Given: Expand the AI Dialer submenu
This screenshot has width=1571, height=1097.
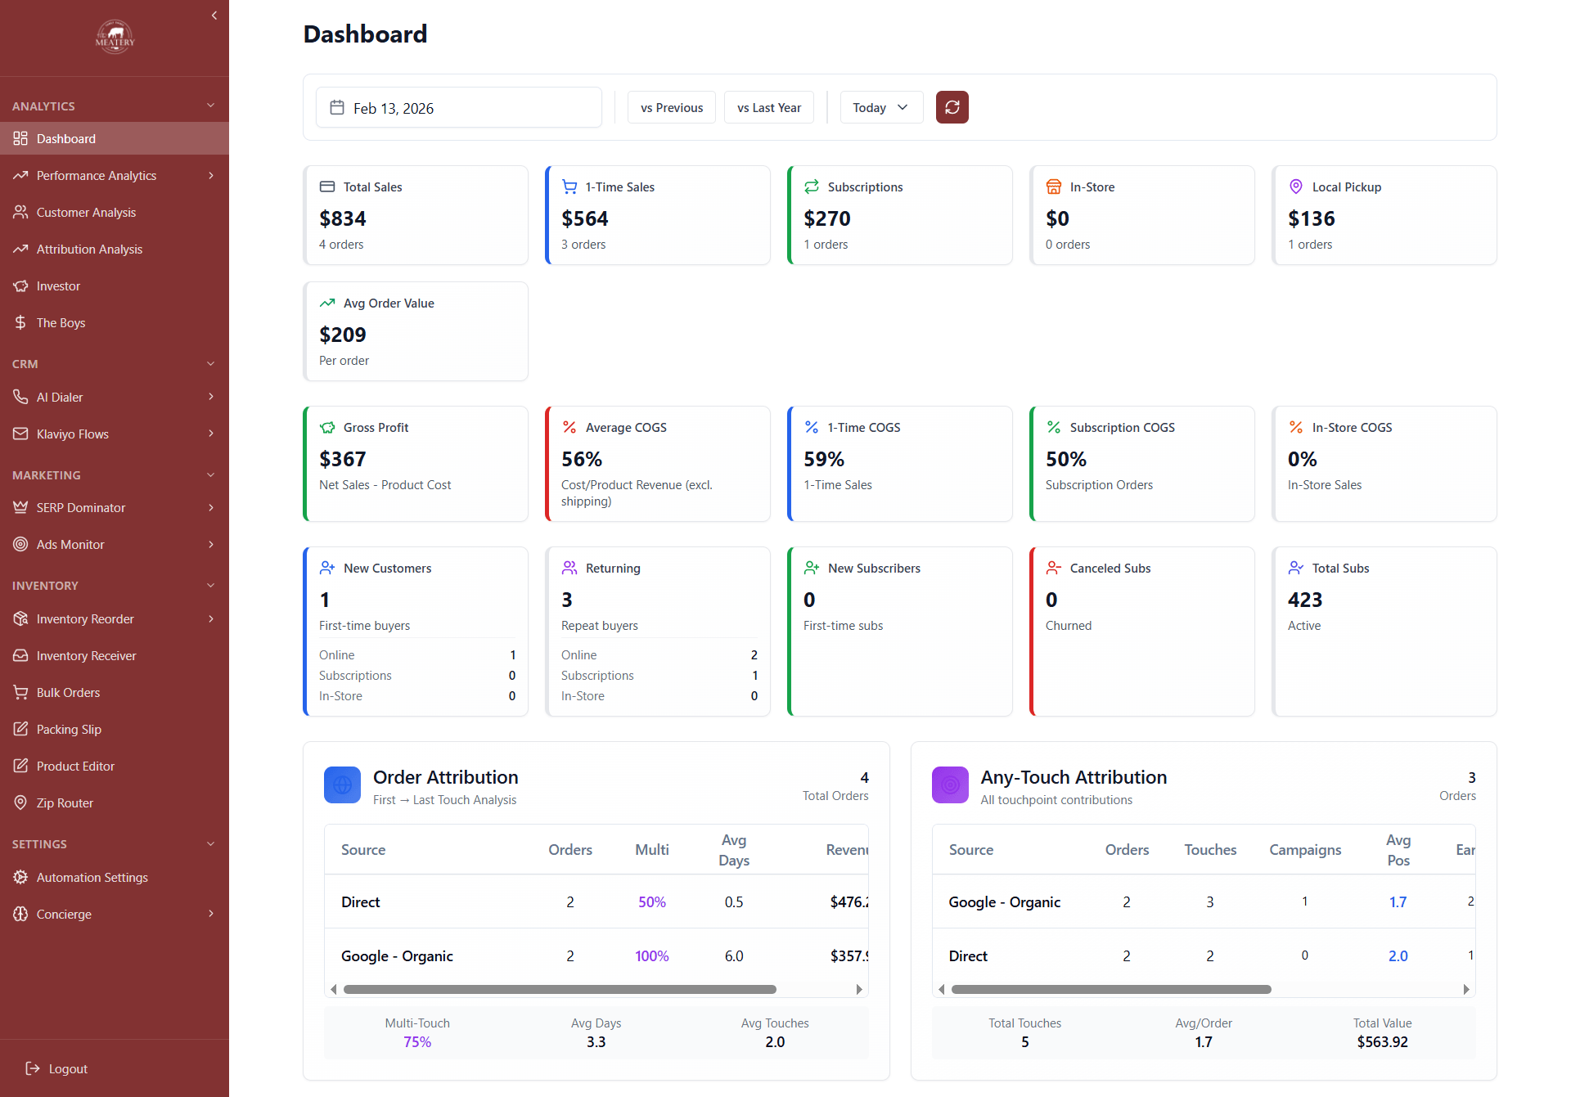Looking at the screenshot, I should (x=61, y=397).
